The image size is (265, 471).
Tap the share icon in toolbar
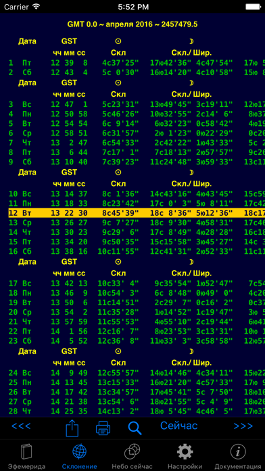pyautogui.click(x=72, y=428)
